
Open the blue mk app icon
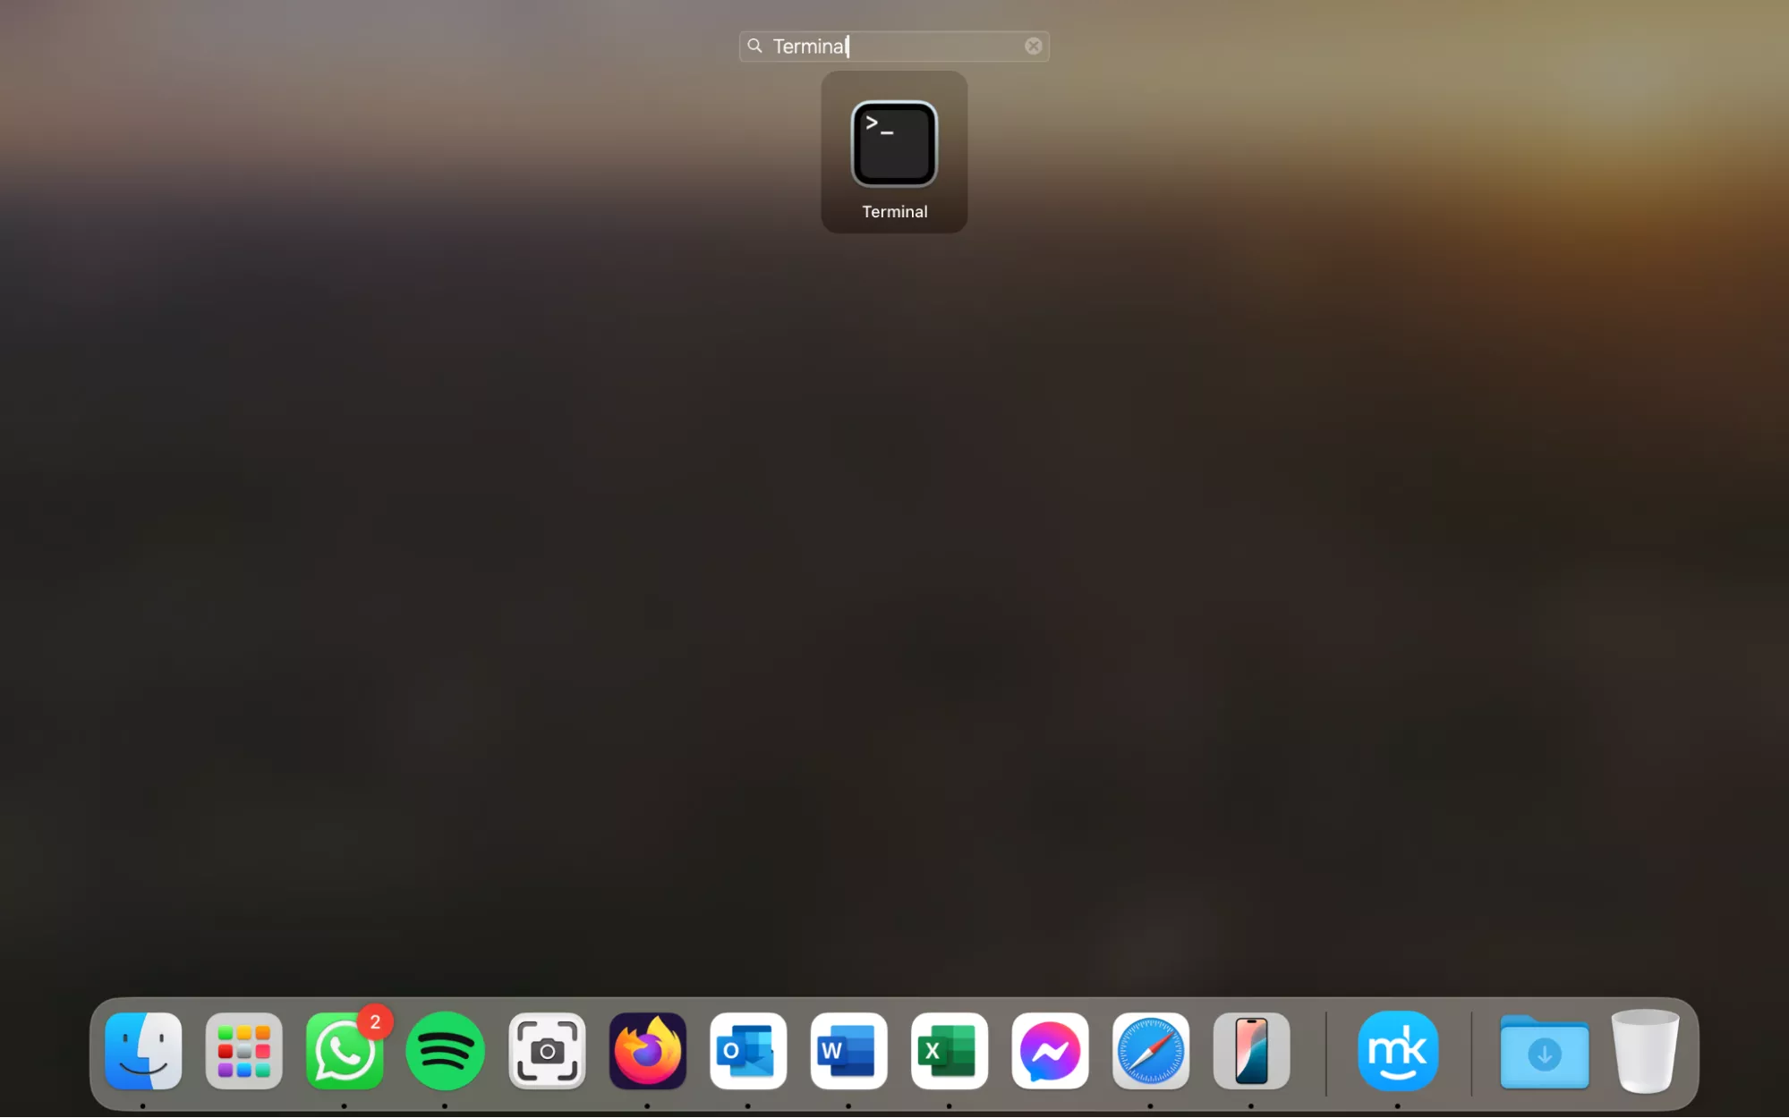(1397, 1051)
